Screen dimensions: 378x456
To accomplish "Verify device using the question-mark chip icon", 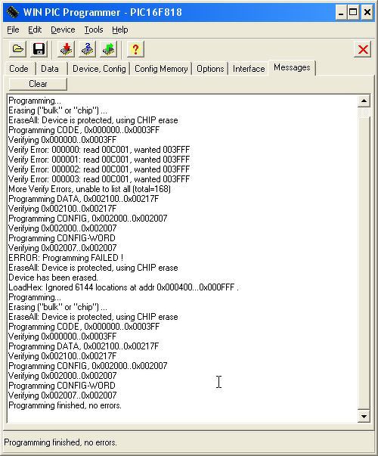I will [x=87, y=49].
